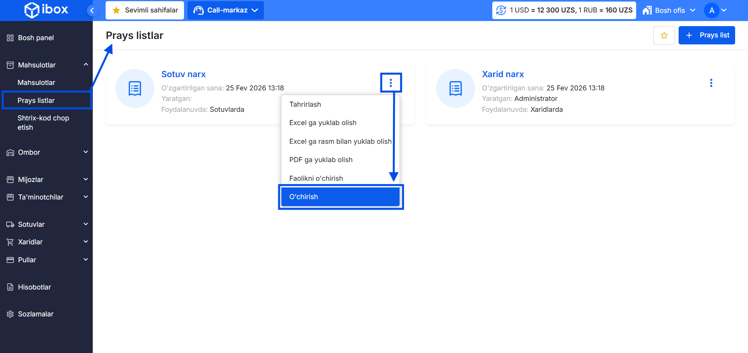The width and height of the screenshot is (748, 353).
Task: Click the Sotuv narx price list icon
Action: click(135, 88)
